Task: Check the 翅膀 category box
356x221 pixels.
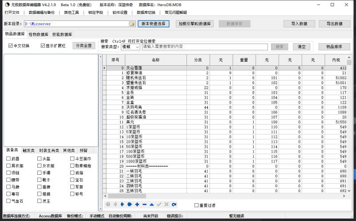Action: (x=40, y=194)
